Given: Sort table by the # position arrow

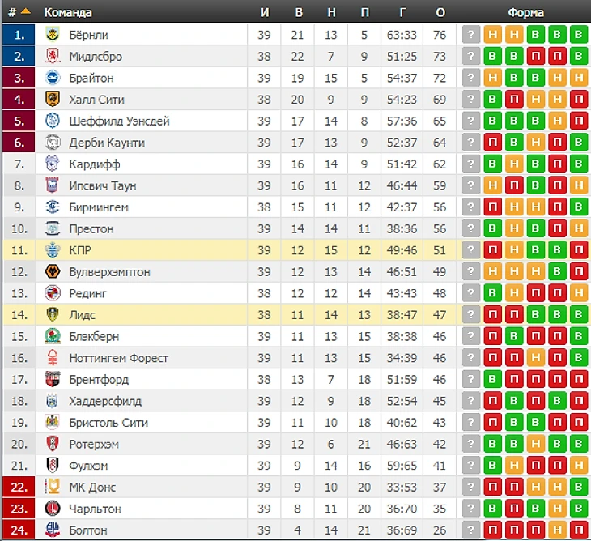Looking at the screenshot, I should 26,12.
